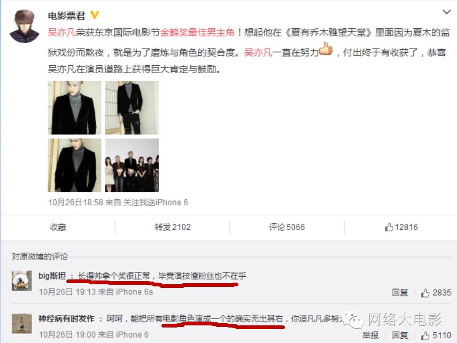Click the 电影票君 profile avatar
The image size is (457, 343).
click(x=25, y=26)
